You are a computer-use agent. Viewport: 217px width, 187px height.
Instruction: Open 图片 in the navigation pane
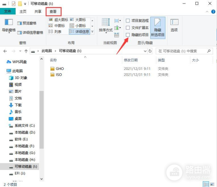(x=15, y=91)
